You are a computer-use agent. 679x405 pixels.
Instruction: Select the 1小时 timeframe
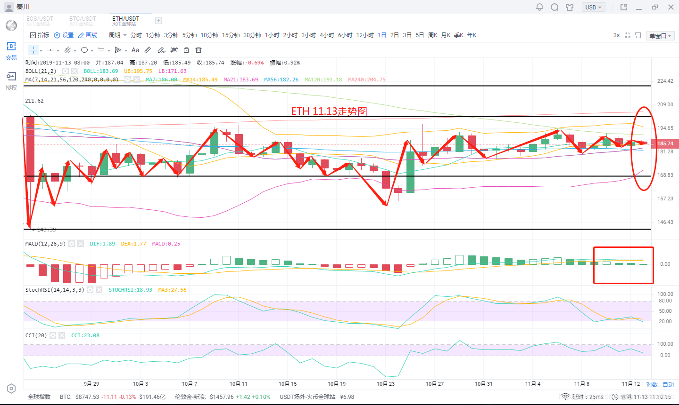click(x=272, y=35)
